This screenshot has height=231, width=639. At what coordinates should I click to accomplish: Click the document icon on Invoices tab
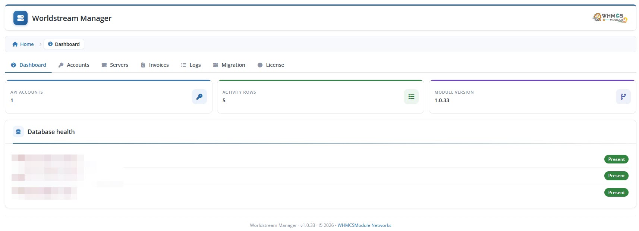[x=143, y=65]
